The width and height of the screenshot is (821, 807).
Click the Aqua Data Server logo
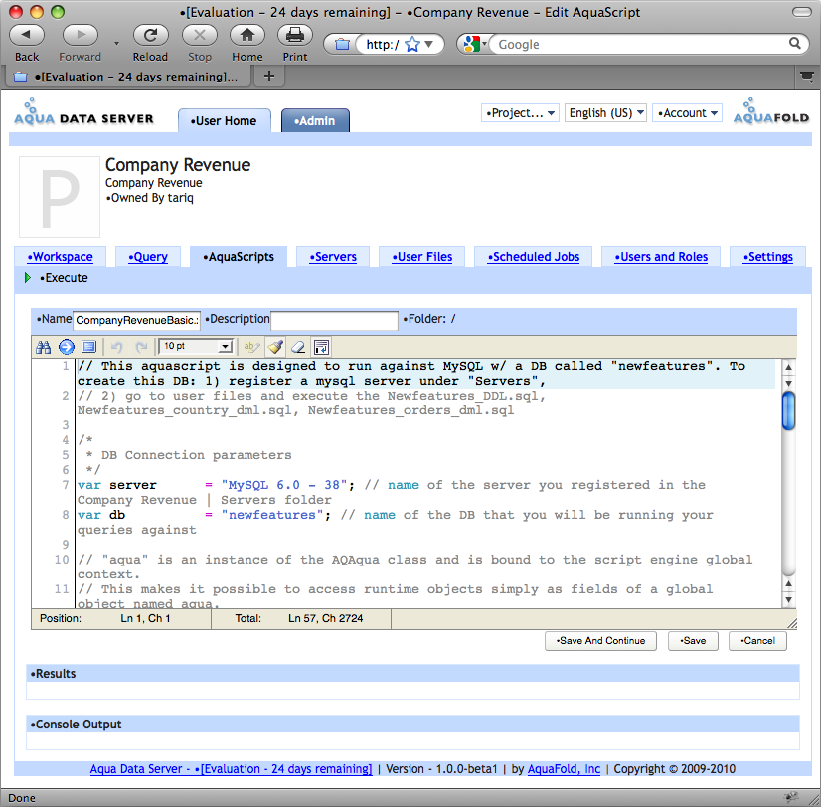[83, 112]
